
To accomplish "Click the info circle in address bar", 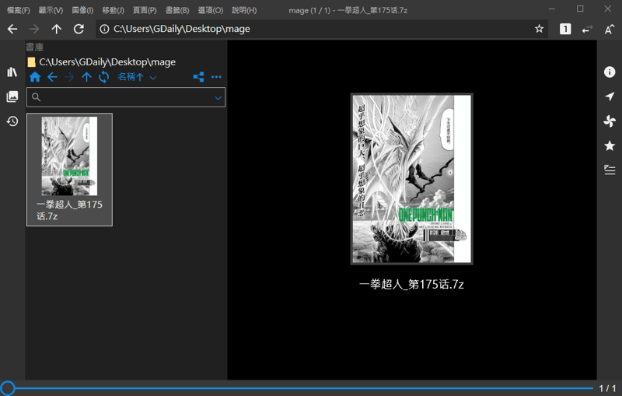I will pyautogui.click(x=104, y=29).
